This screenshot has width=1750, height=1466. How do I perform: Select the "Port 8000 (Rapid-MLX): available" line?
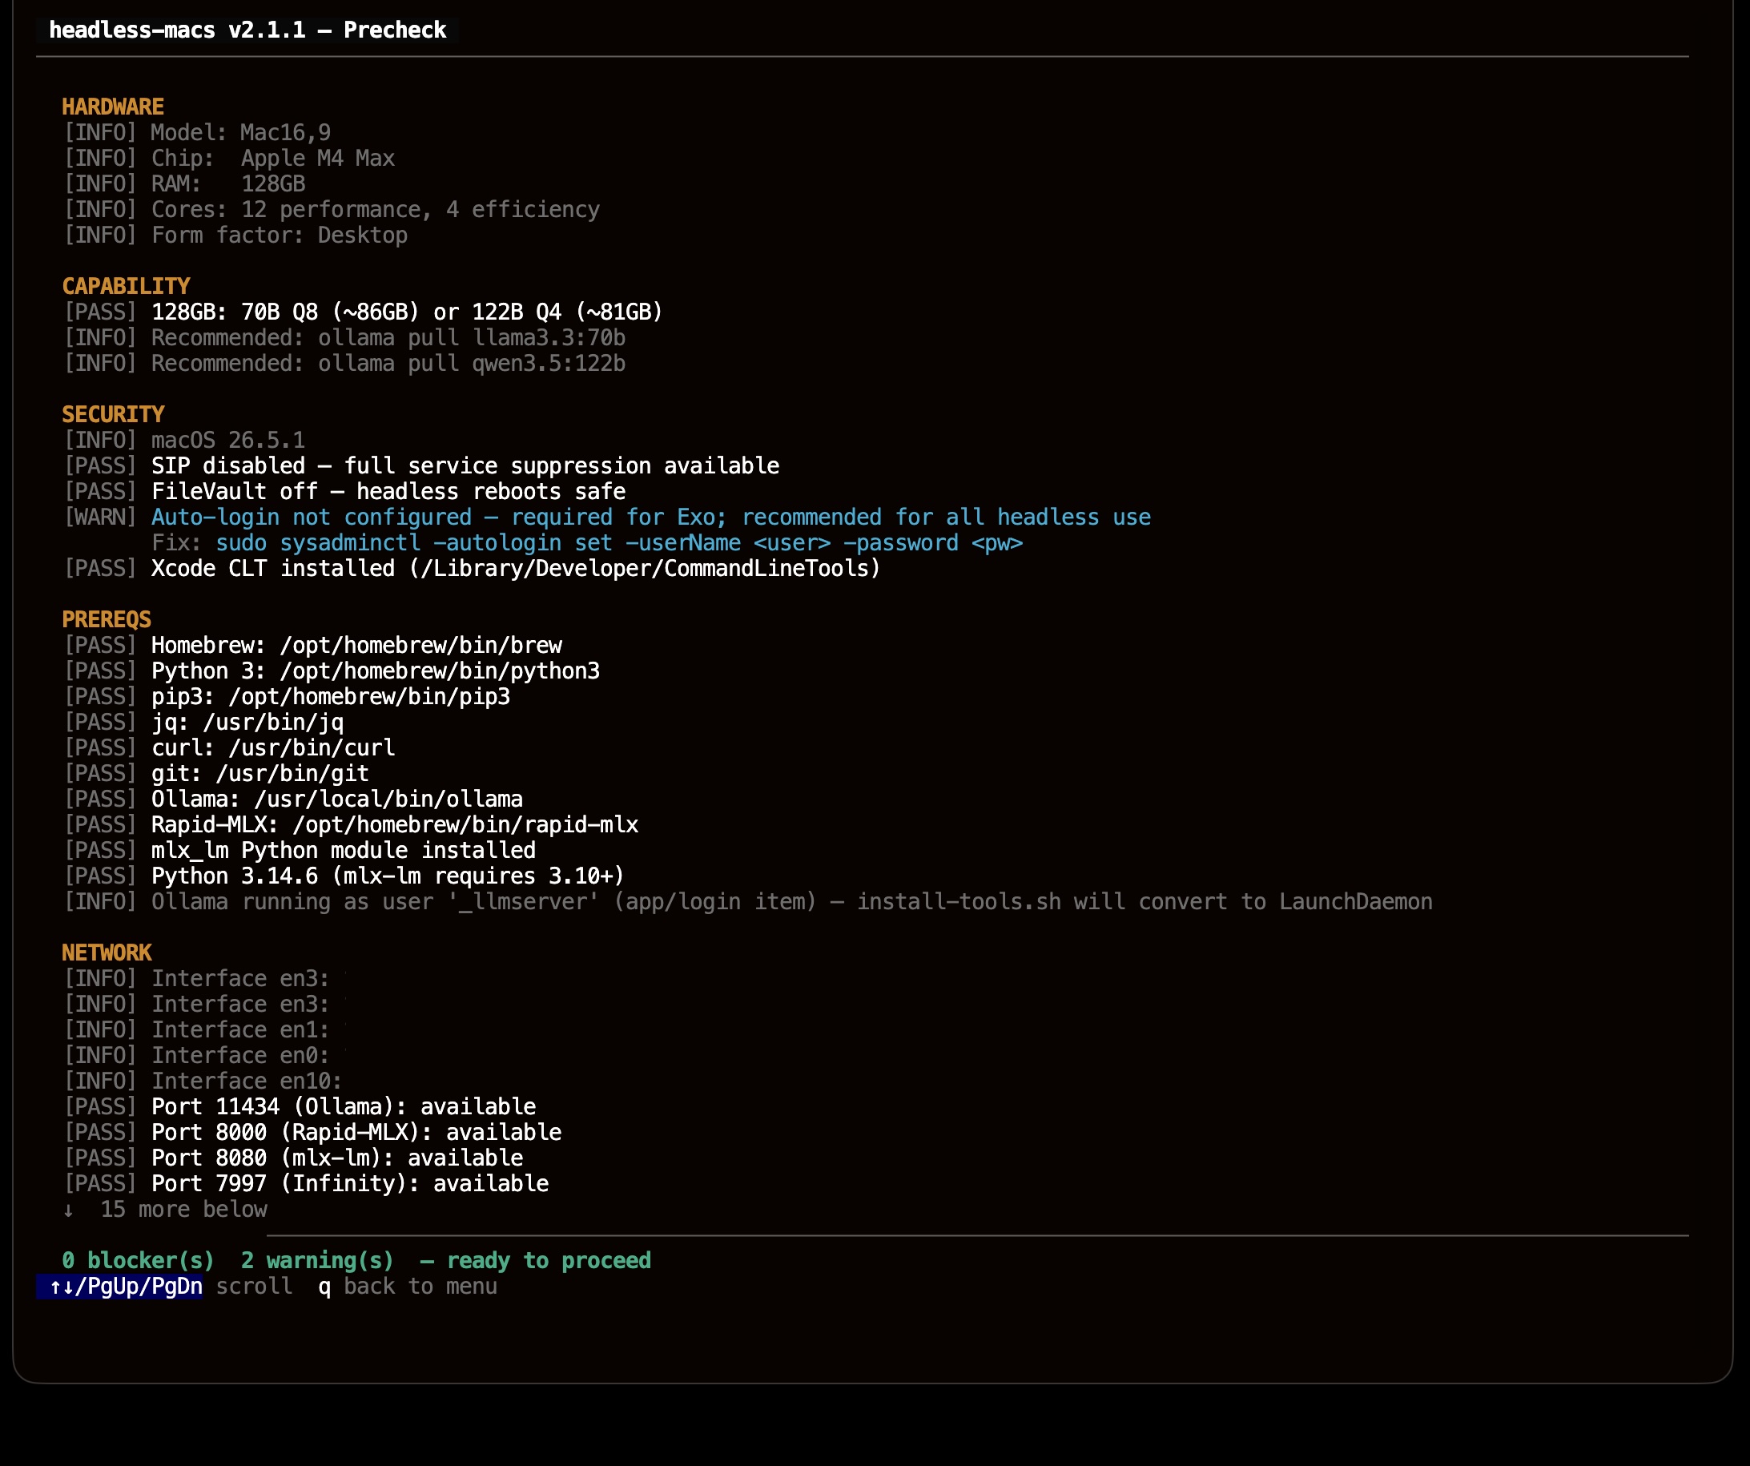tap(312, 1133)
